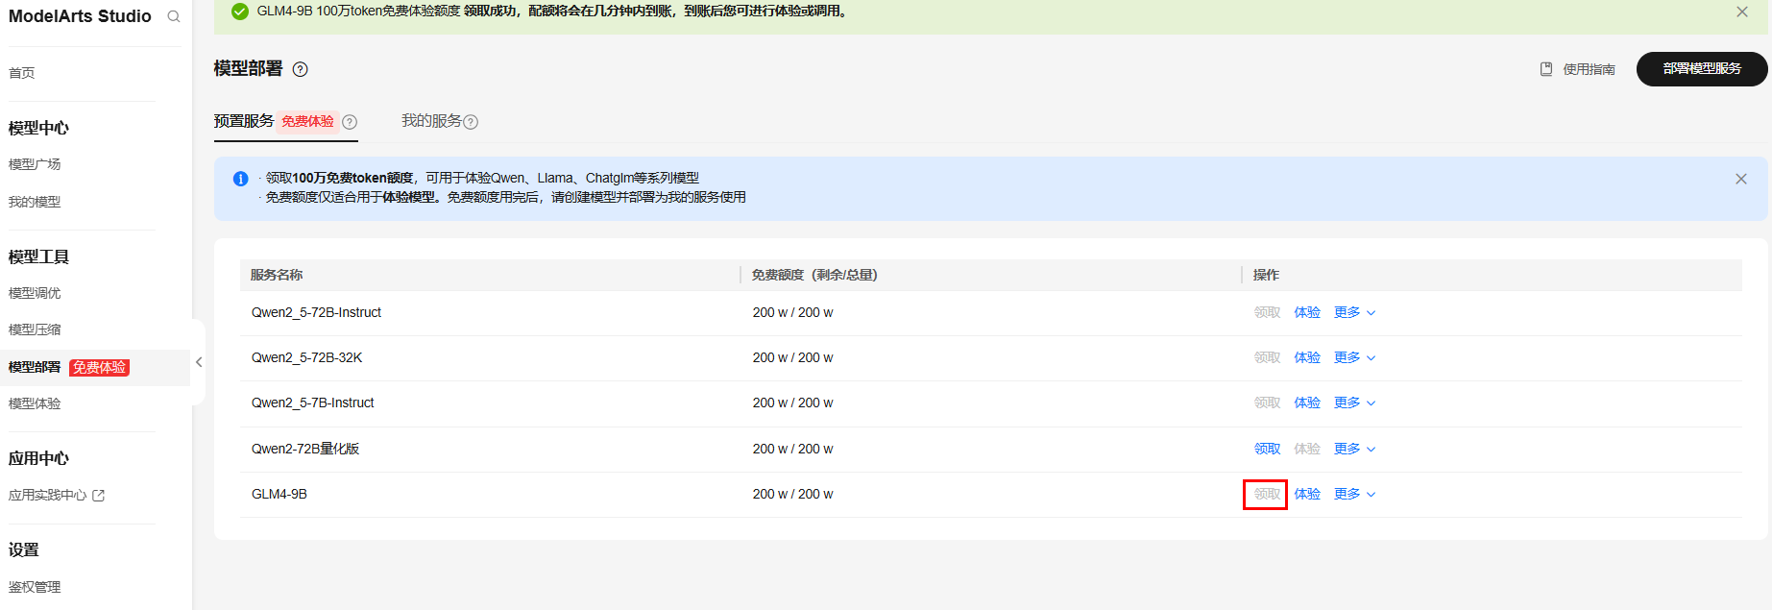
Task: Click the external link icon beside 应用实践中心
Action: point(98,496)
